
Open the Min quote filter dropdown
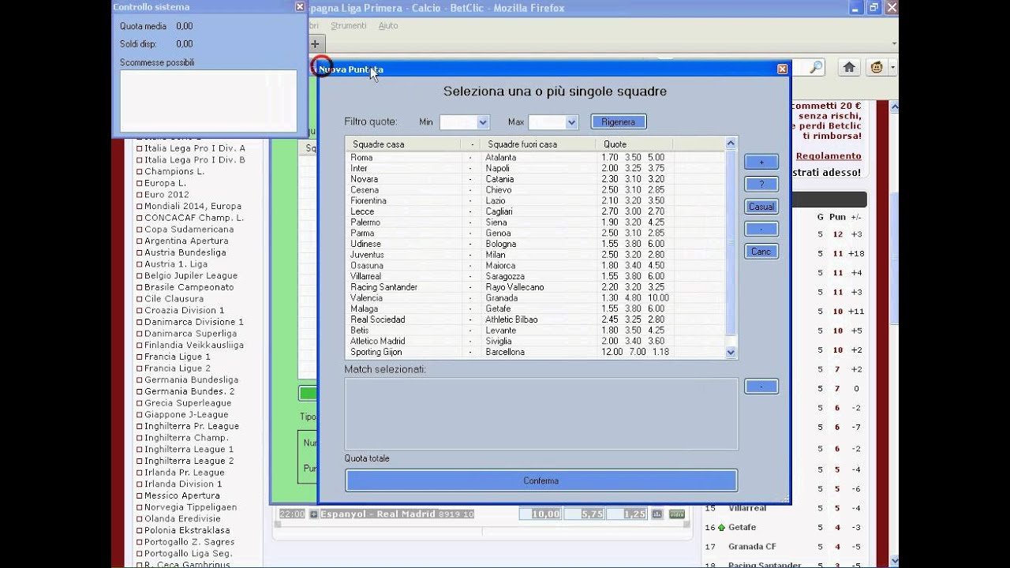point(483,122)
